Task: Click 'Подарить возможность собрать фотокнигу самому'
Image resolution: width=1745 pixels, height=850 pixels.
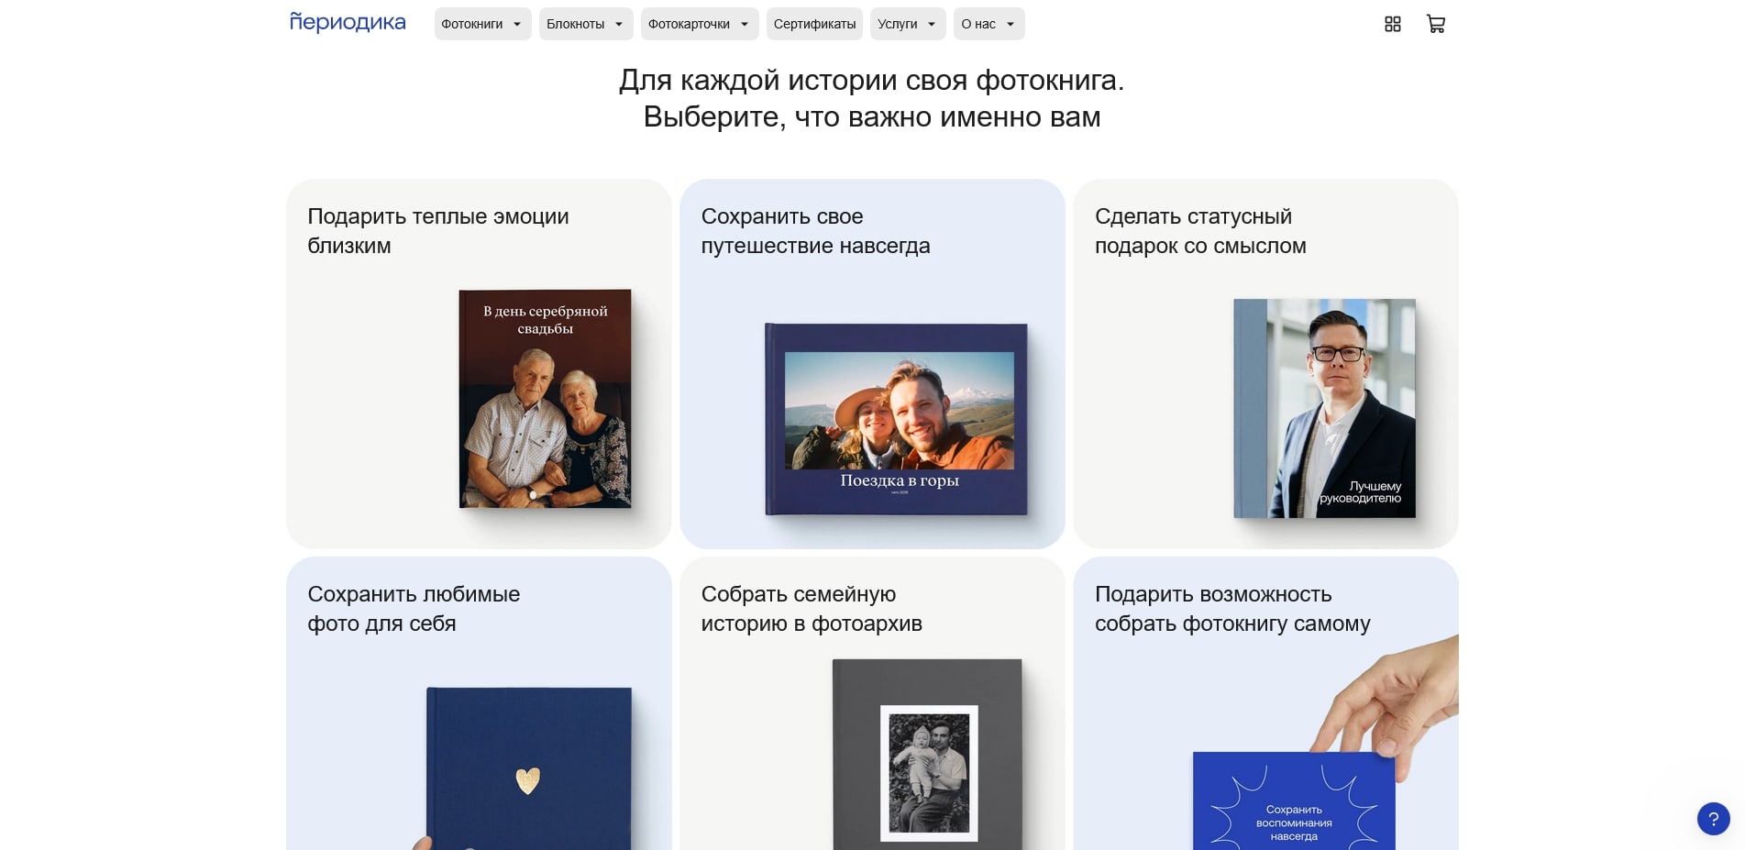Action: (x=1265, y=706)
